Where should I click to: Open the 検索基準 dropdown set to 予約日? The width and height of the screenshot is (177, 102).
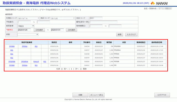[x=26, y=26]
